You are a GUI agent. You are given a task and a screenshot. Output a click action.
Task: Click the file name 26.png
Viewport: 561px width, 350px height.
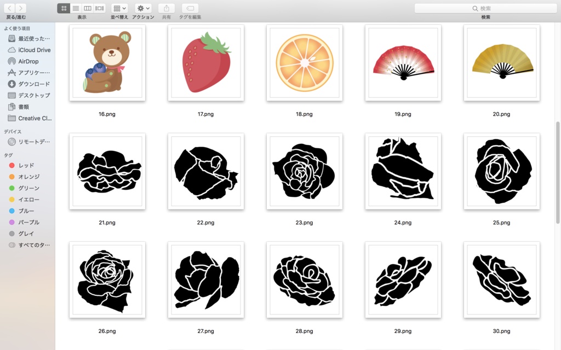pyautogui.click(x=107, y=331)
